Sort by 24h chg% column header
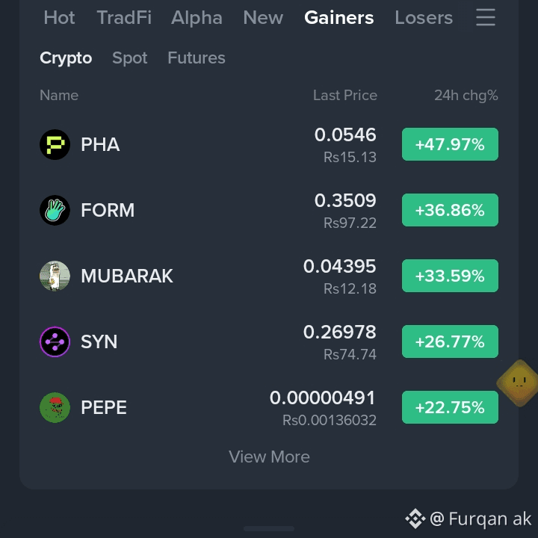The width and height of the screenshot is (538, 538). click(x=466, y=96)
